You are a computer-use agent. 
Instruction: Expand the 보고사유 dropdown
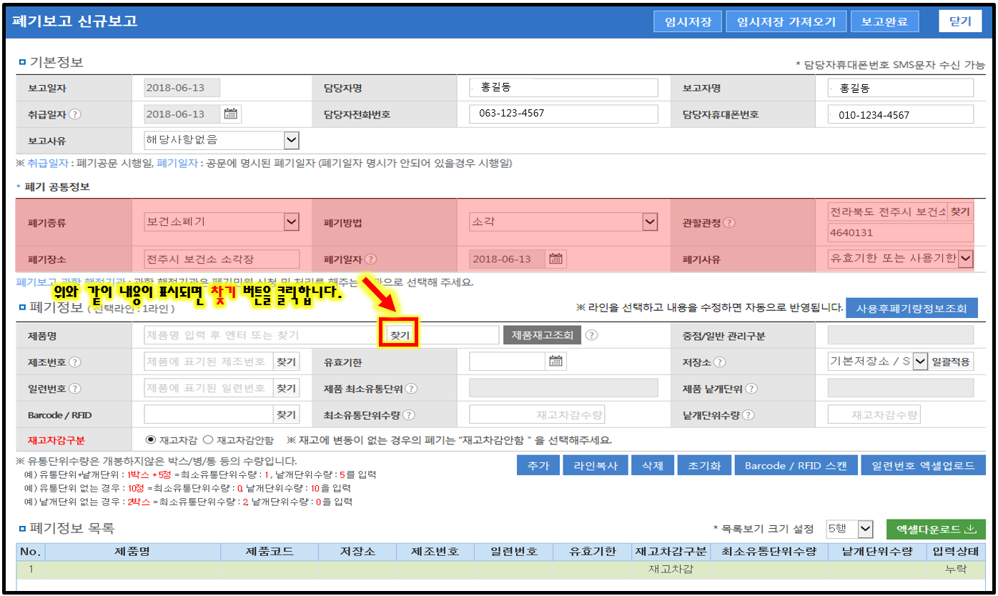click(x=291, y=140)
